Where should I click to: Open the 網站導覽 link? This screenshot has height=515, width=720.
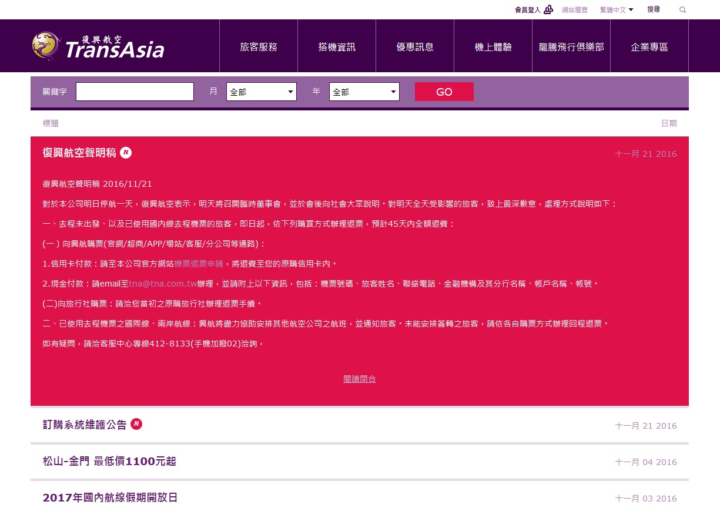tap(575, 9)
